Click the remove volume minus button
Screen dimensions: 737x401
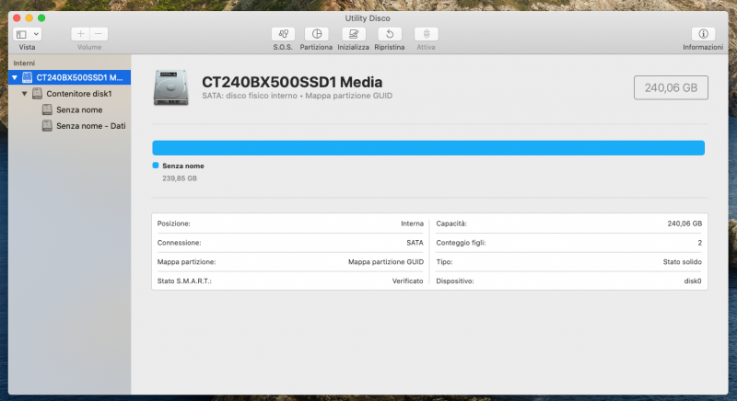point(99,34)
